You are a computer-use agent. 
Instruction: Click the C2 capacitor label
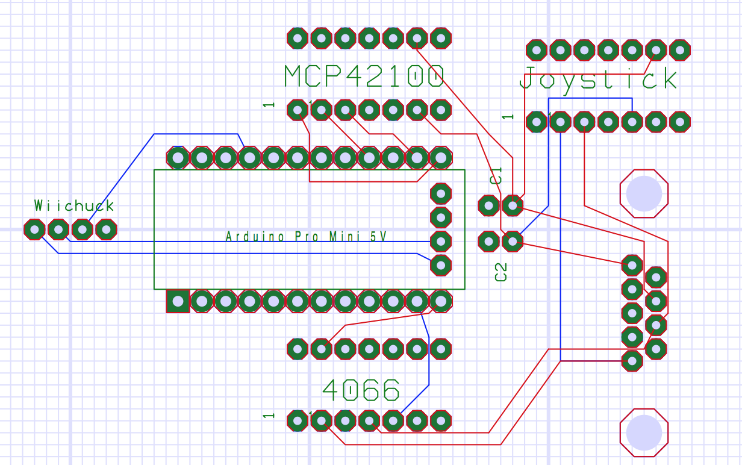[500, 272]
